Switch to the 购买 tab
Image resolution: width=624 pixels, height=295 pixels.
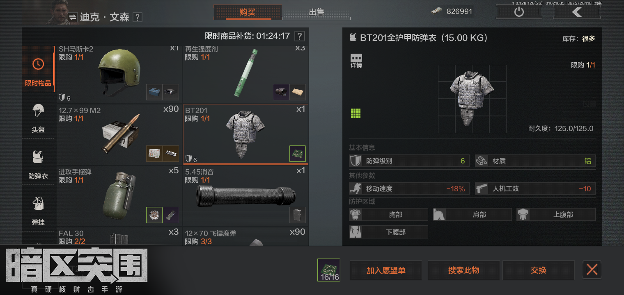coord(248,12)
